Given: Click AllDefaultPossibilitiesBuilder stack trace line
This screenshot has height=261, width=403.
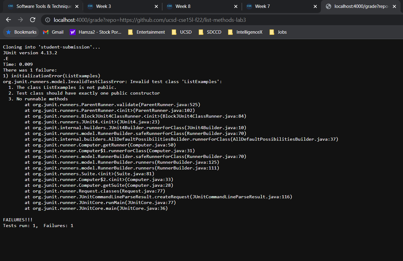Looking at the screenshot, I should [181, 139].
